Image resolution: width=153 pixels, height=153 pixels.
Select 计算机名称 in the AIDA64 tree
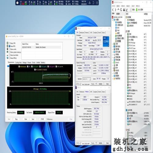(120, 25)
